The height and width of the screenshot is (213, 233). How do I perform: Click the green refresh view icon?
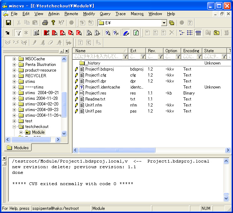pos(136,33)
